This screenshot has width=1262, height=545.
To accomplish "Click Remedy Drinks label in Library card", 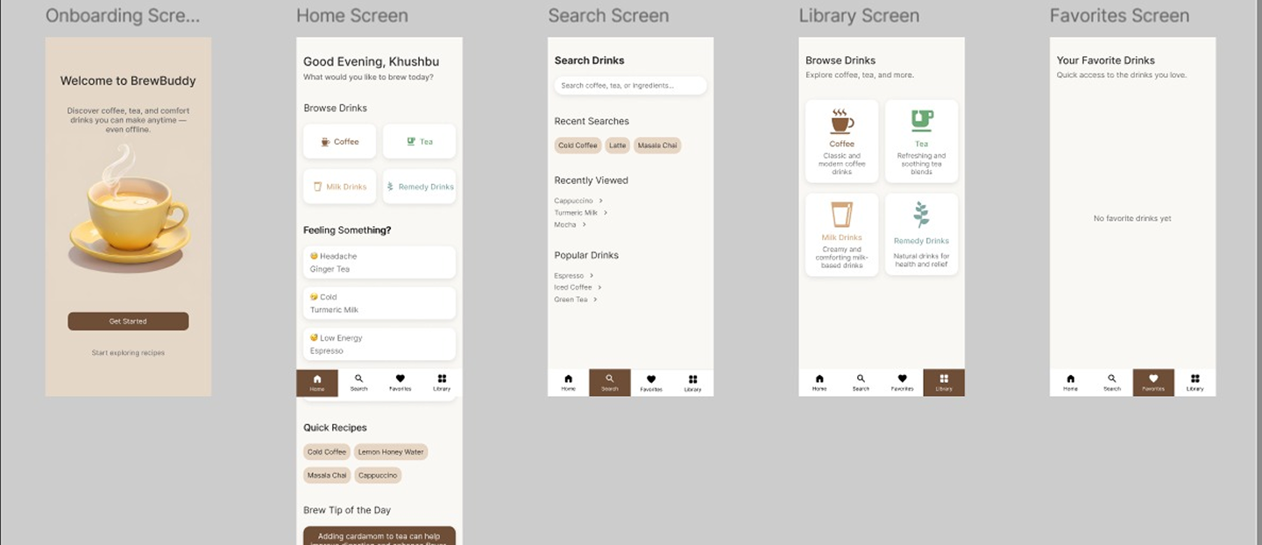I will [922, 241].
